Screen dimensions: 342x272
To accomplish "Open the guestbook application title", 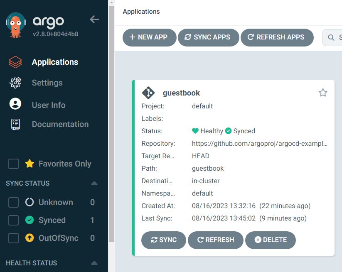I will point(181,93).
